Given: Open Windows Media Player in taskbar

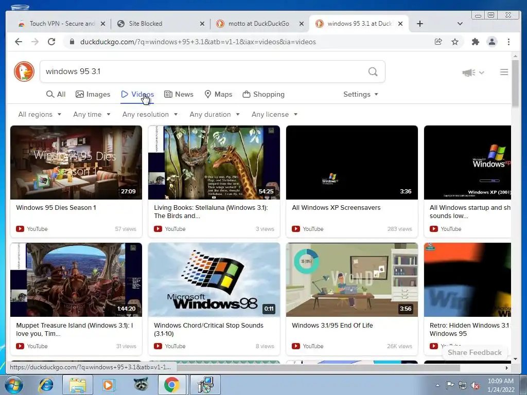Looking at the screenshot, I should pos(109,385).
